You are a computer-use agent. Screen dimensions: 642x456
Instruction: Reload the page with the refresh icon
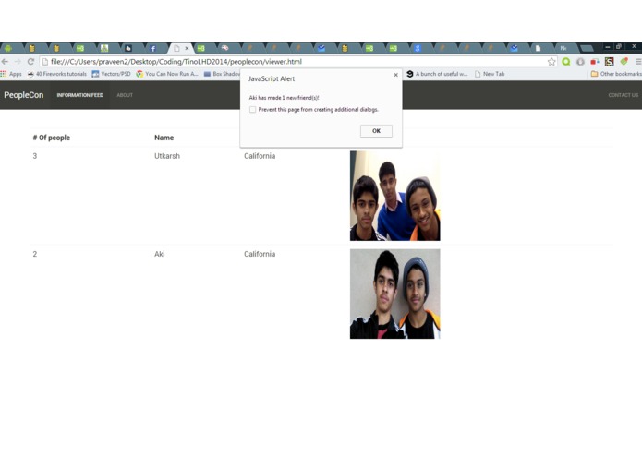30,61
